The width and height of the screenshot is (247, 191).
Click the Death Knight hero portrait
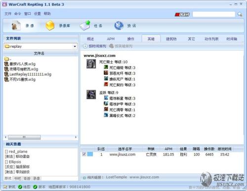click(91, 64)
